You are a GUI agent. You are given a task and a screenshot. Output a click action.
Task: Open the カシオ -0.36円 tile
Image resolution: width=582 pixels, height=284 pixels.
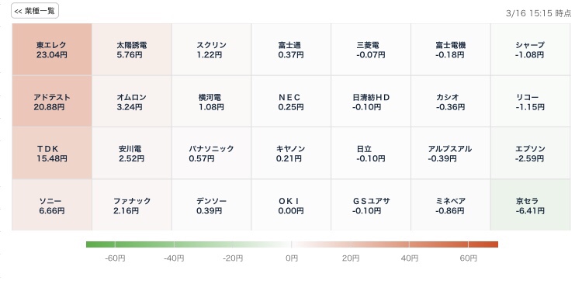[x=451, y=102]
